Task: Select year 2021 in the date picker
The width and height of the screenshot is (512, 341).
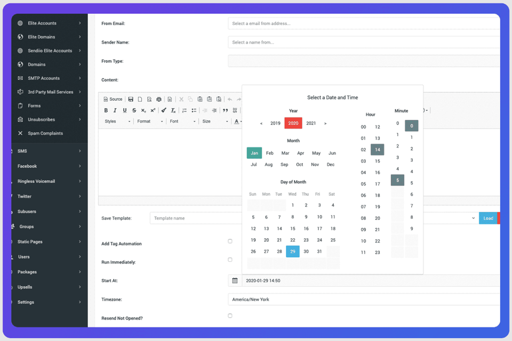Action: (311, 123)
